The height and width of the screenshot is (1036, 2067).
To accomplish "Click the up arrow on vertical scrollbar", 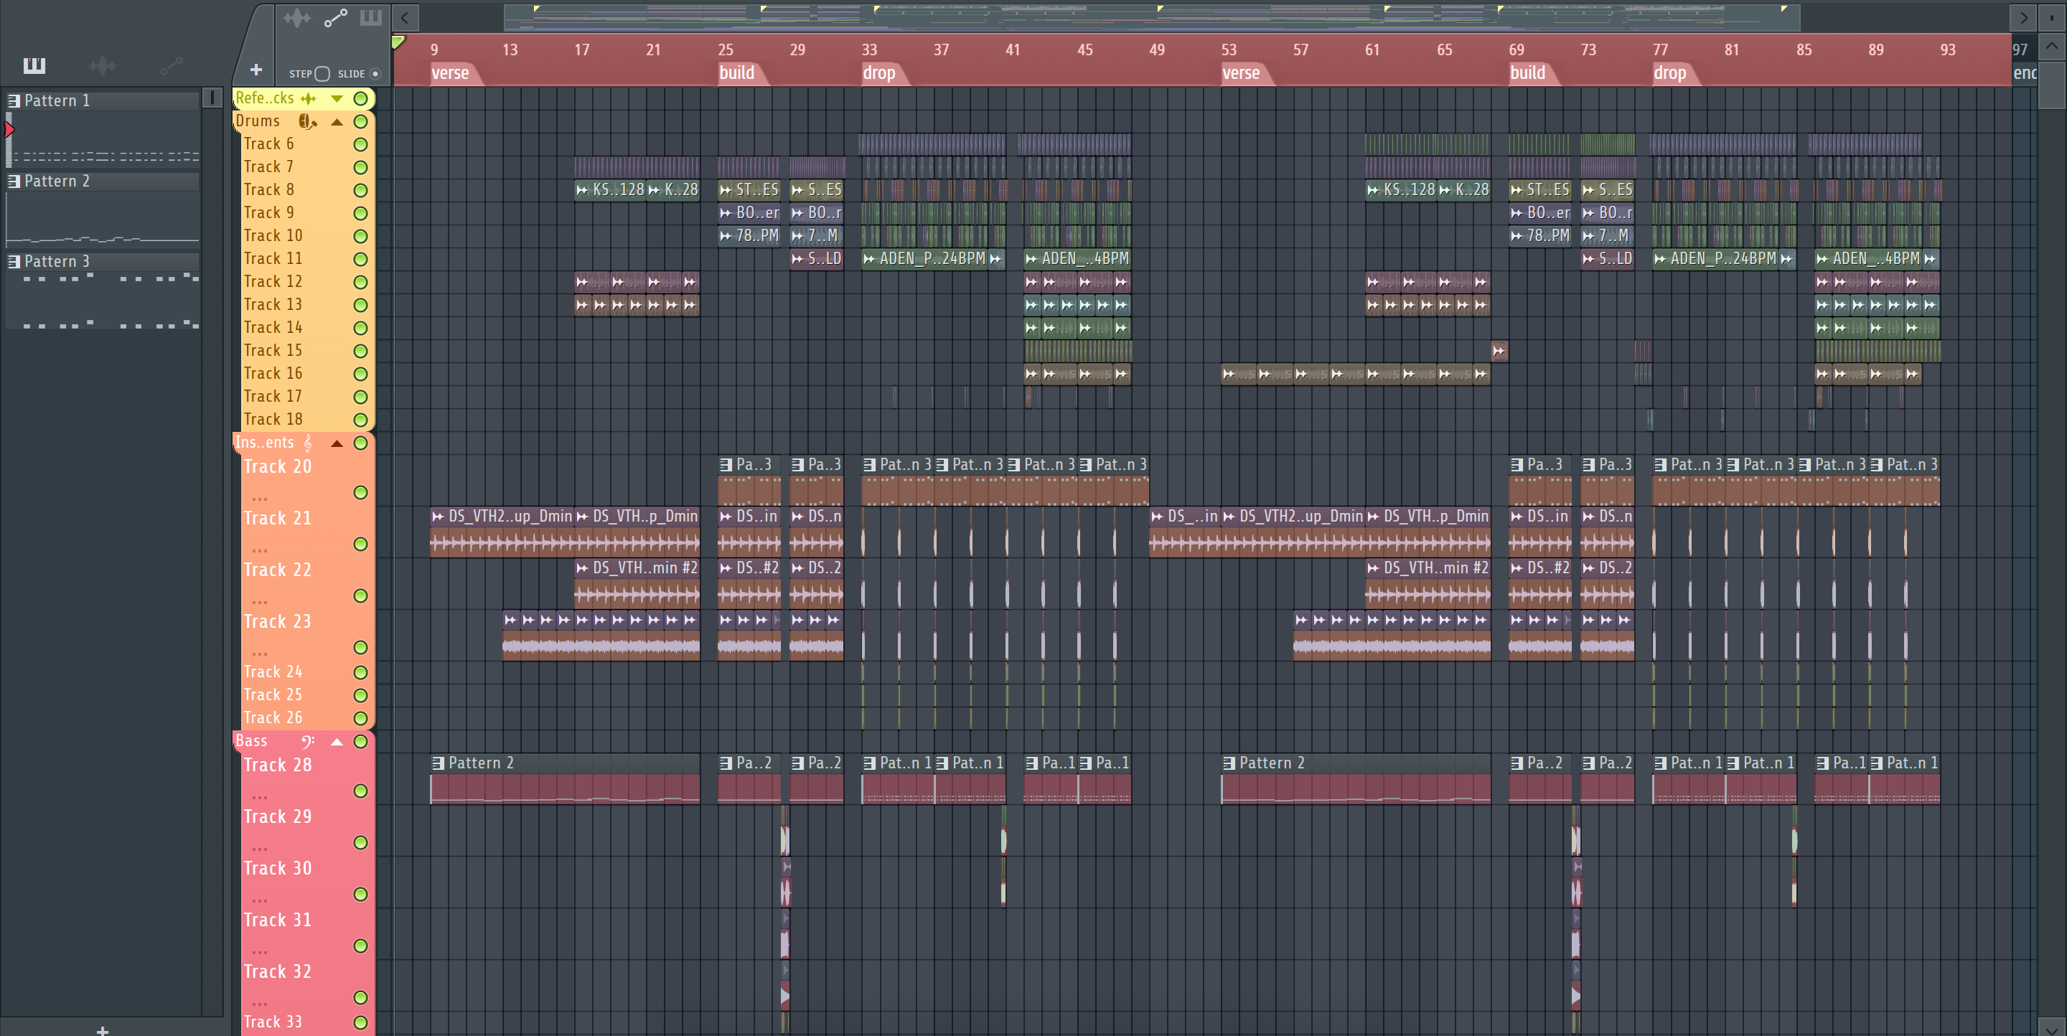I will [x=2052, y=47].
